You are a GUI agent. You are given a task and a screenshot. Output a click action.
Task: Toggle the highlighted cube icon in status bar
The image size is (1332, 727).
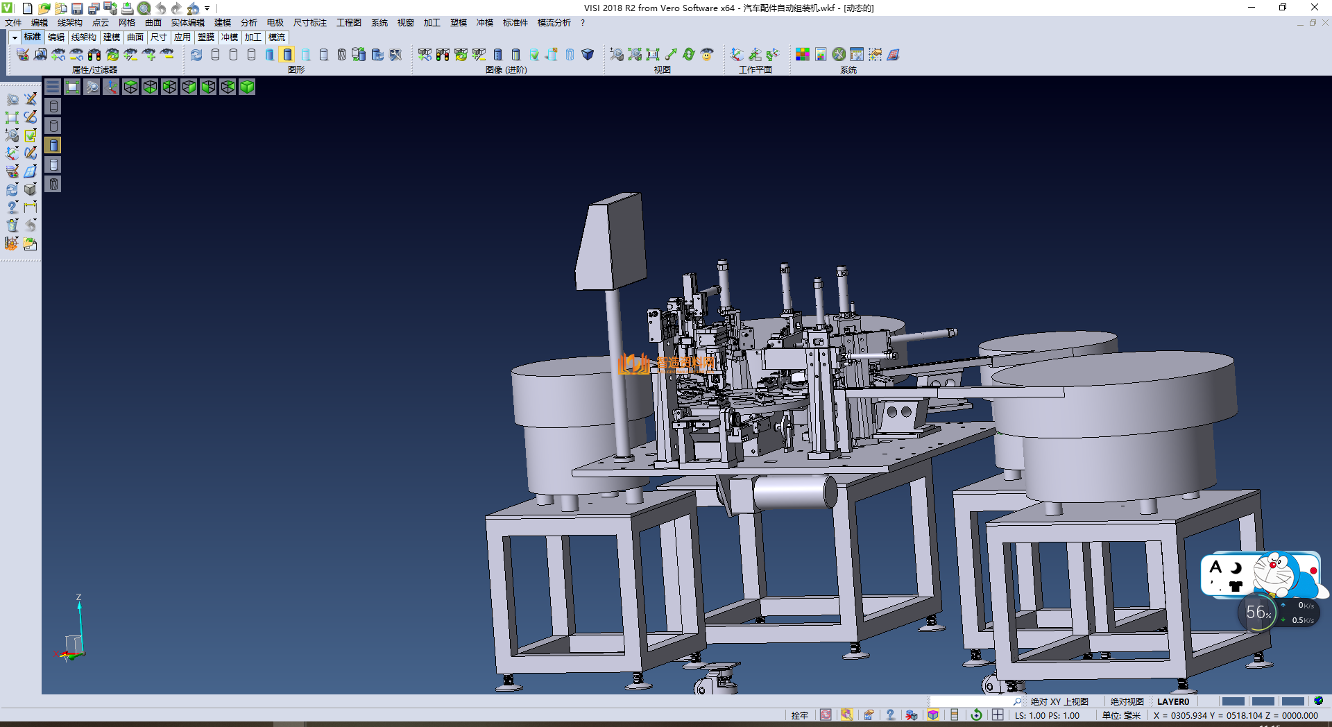[x=933, y=715]
